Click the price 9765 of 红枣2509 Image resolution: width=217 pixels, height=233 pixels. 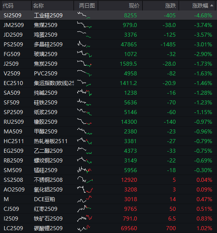(131, 209)
